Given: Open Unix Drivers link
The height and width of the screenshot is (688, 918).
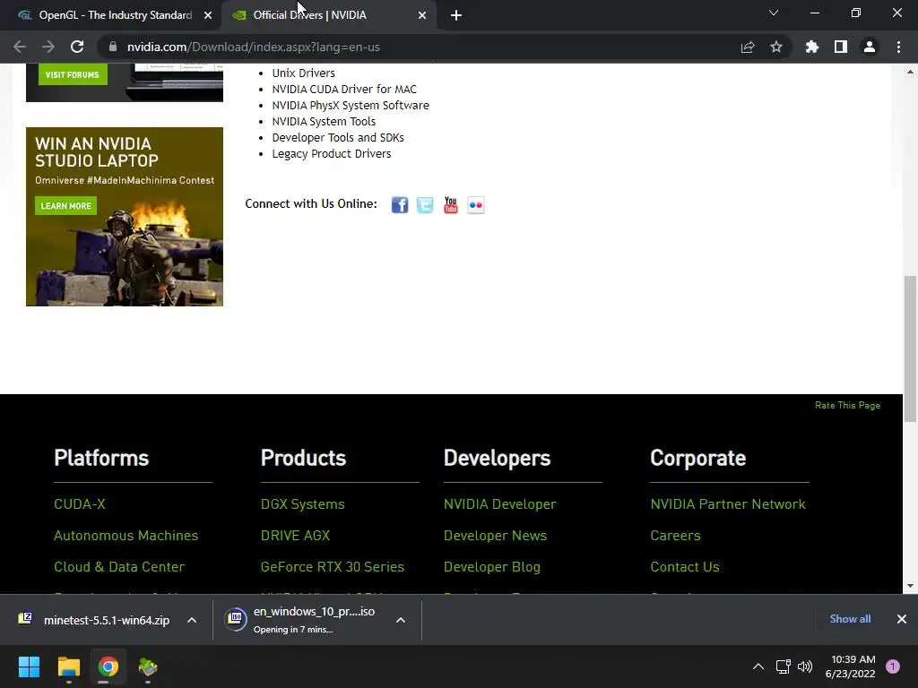Looking at the screenshot, I should 303,73.
